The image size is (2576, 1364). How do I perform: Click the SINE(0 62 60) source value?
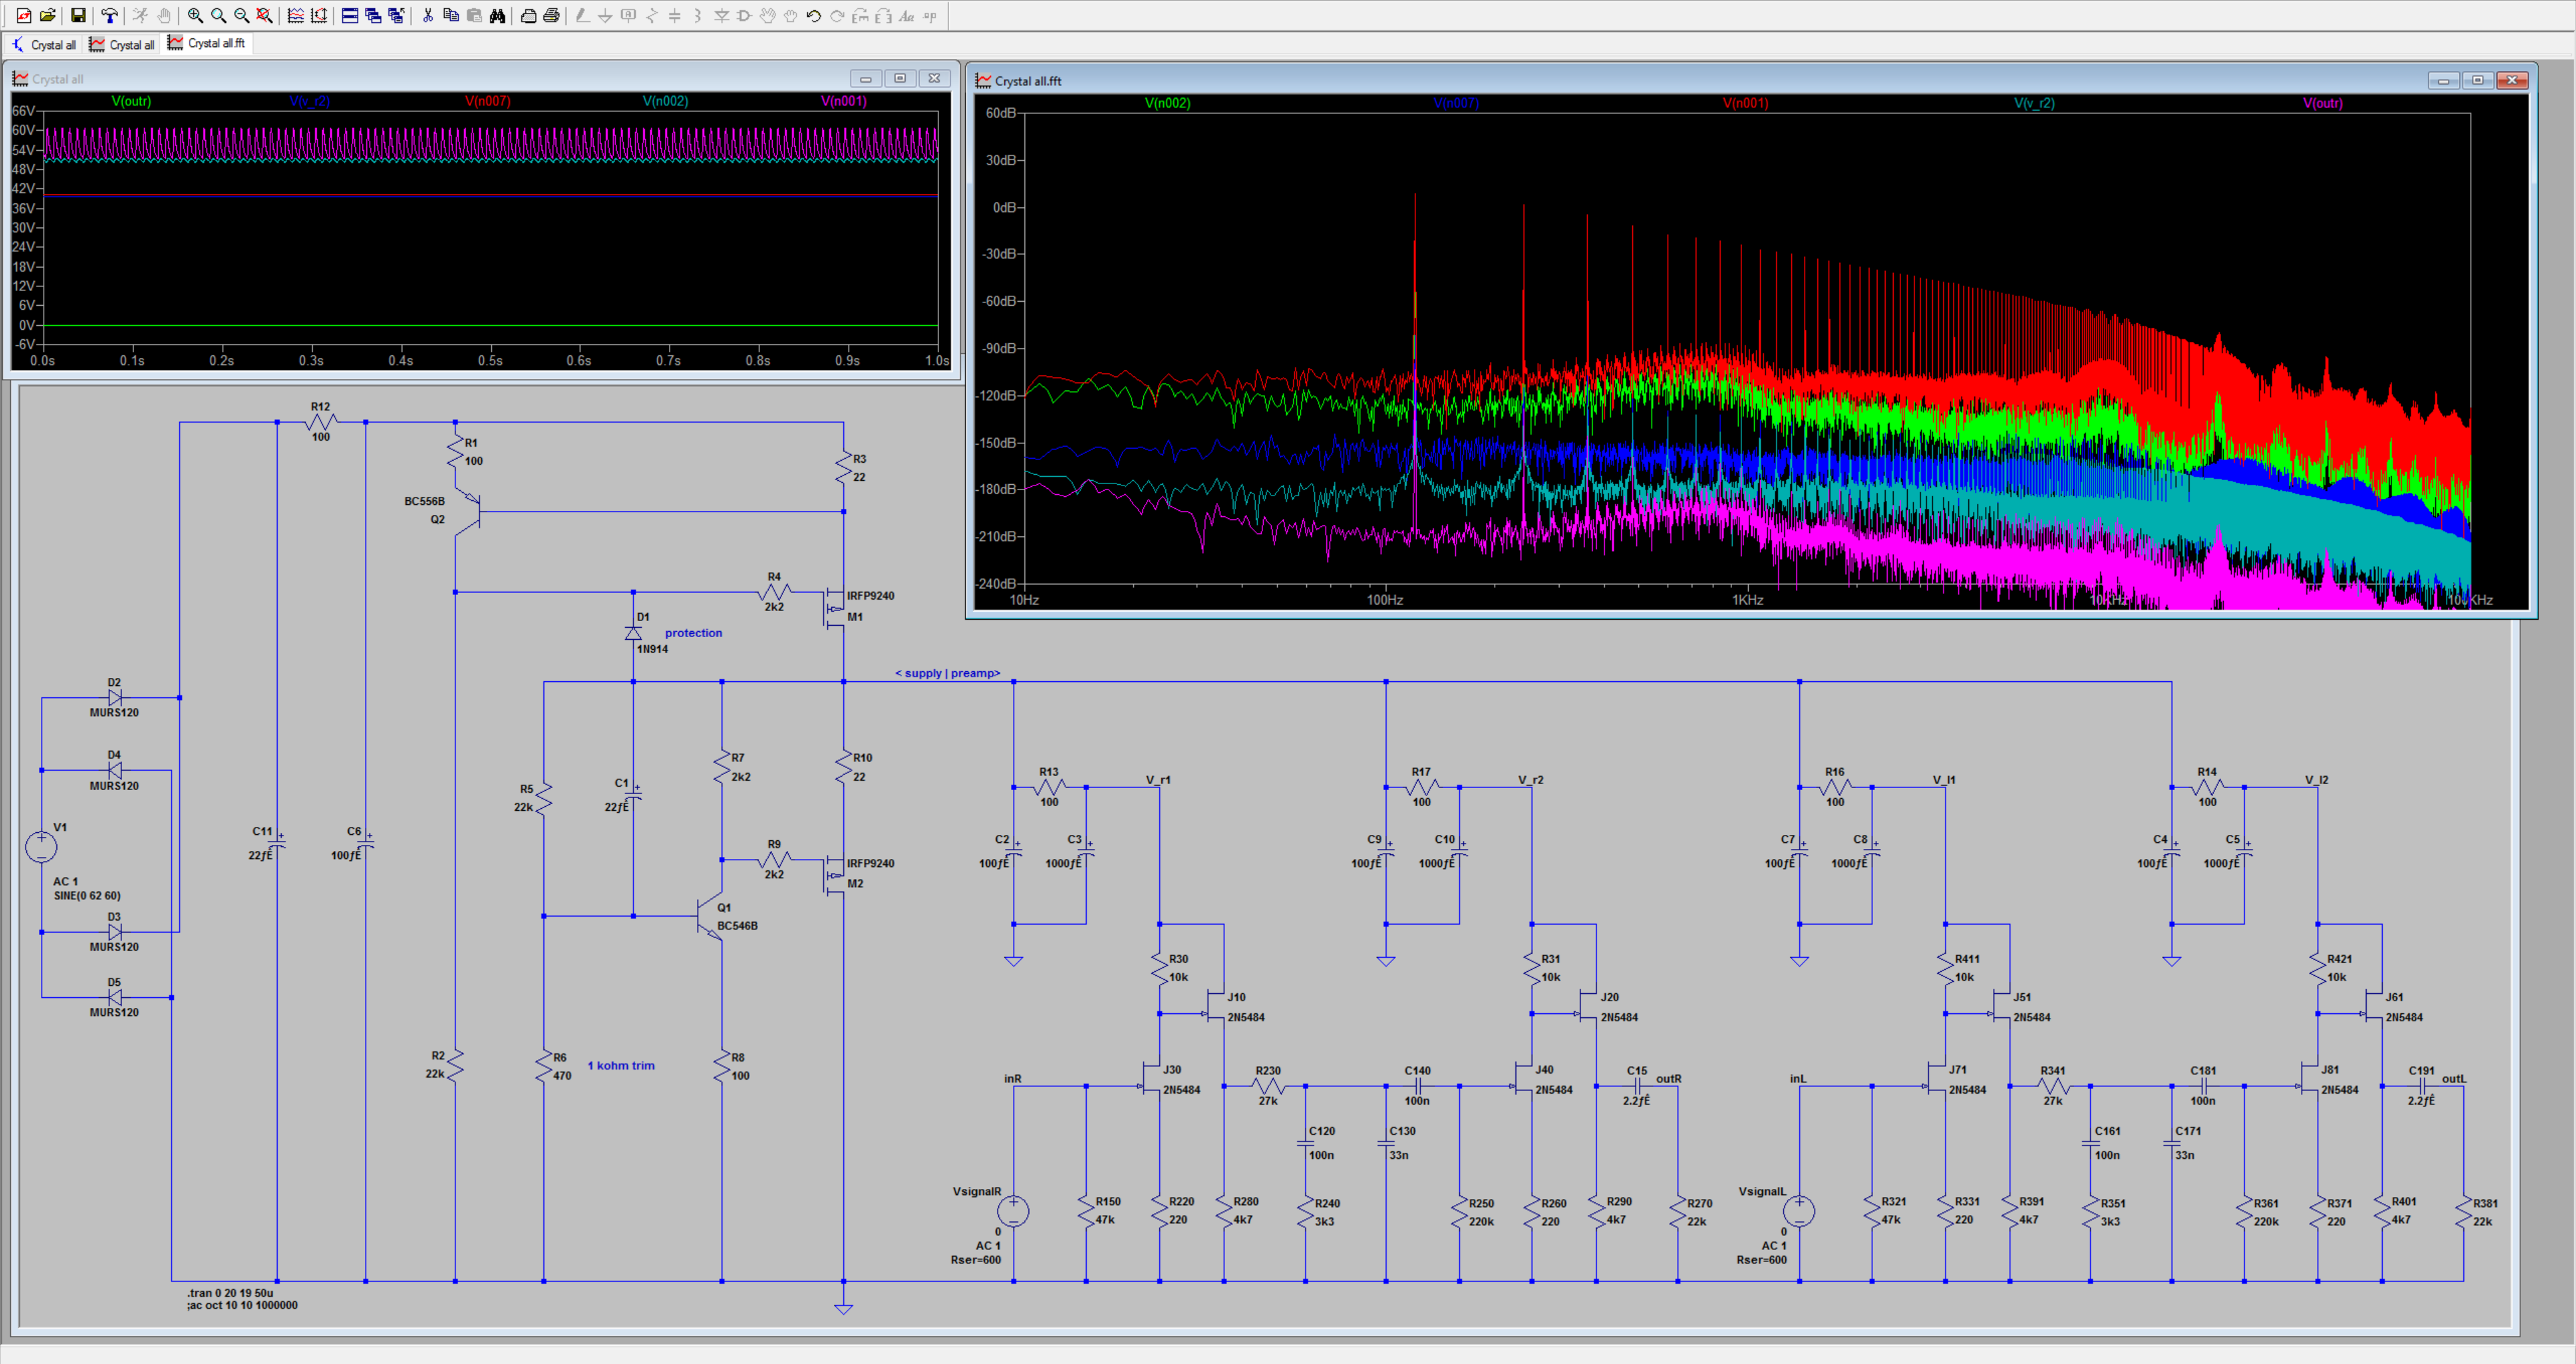coord(87,896)
